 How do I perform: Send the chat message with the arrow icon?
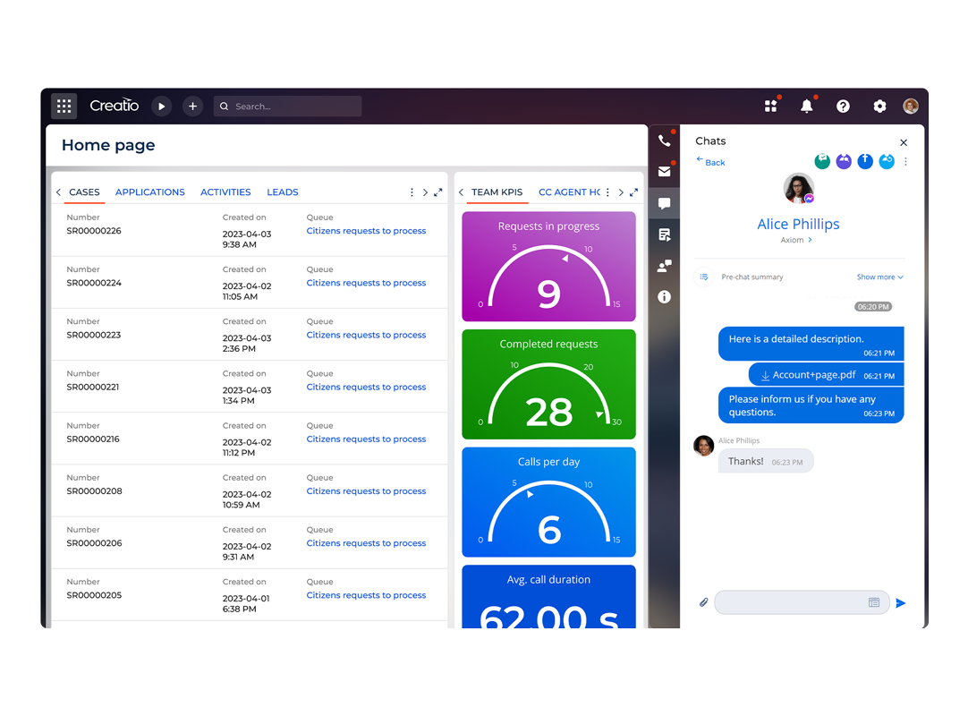(x=901, y=602)
